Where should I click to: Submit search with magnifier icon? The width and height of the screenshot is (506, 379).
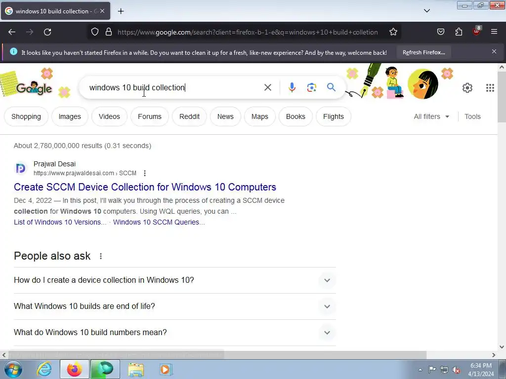[x=331, y=87]
